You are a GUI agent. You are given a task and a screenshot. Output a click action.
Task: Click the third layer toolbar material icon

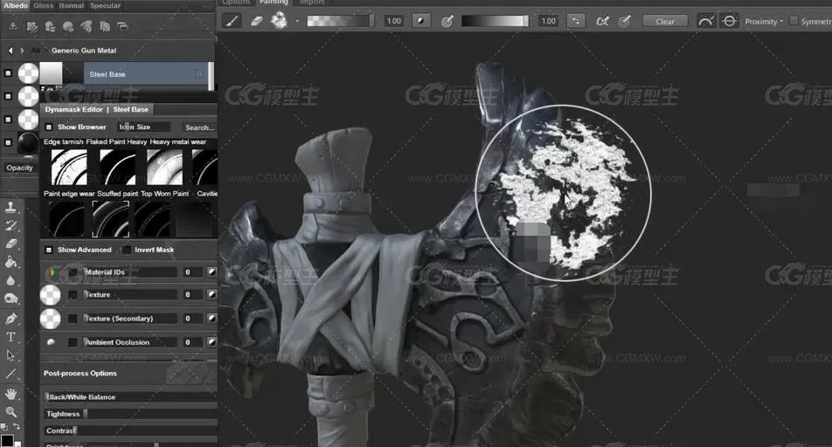[x=50, y=26]
